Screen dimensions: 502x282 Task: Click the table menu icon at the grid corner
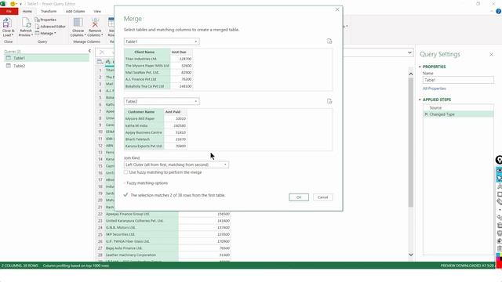100,62
